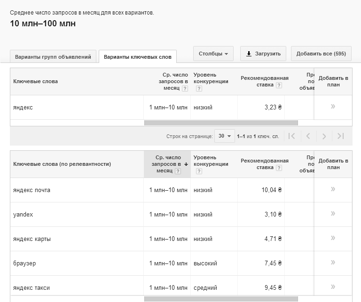Add "яндекс такси" to the plan
Image resolution: width=361 pixels, height=302 pixels.
coord(333,287)
